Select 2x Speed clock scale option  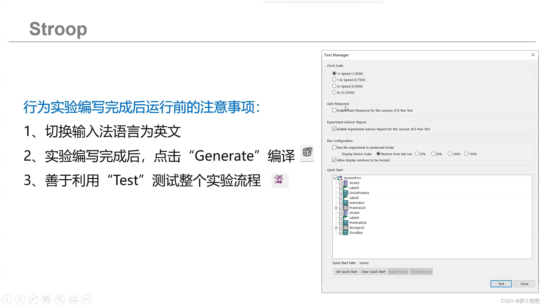(x=334, y=86)
